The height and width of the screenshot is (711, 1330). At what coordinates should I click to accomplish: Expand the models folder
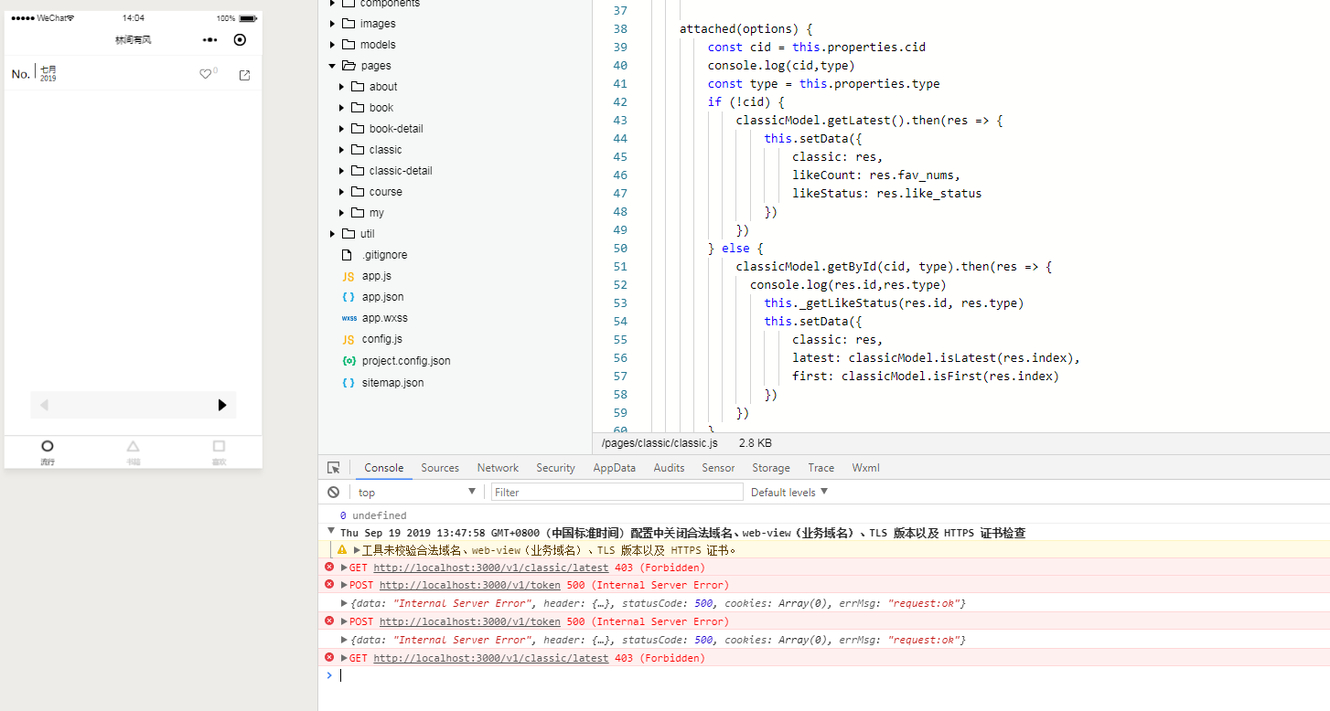coord(333,45)
